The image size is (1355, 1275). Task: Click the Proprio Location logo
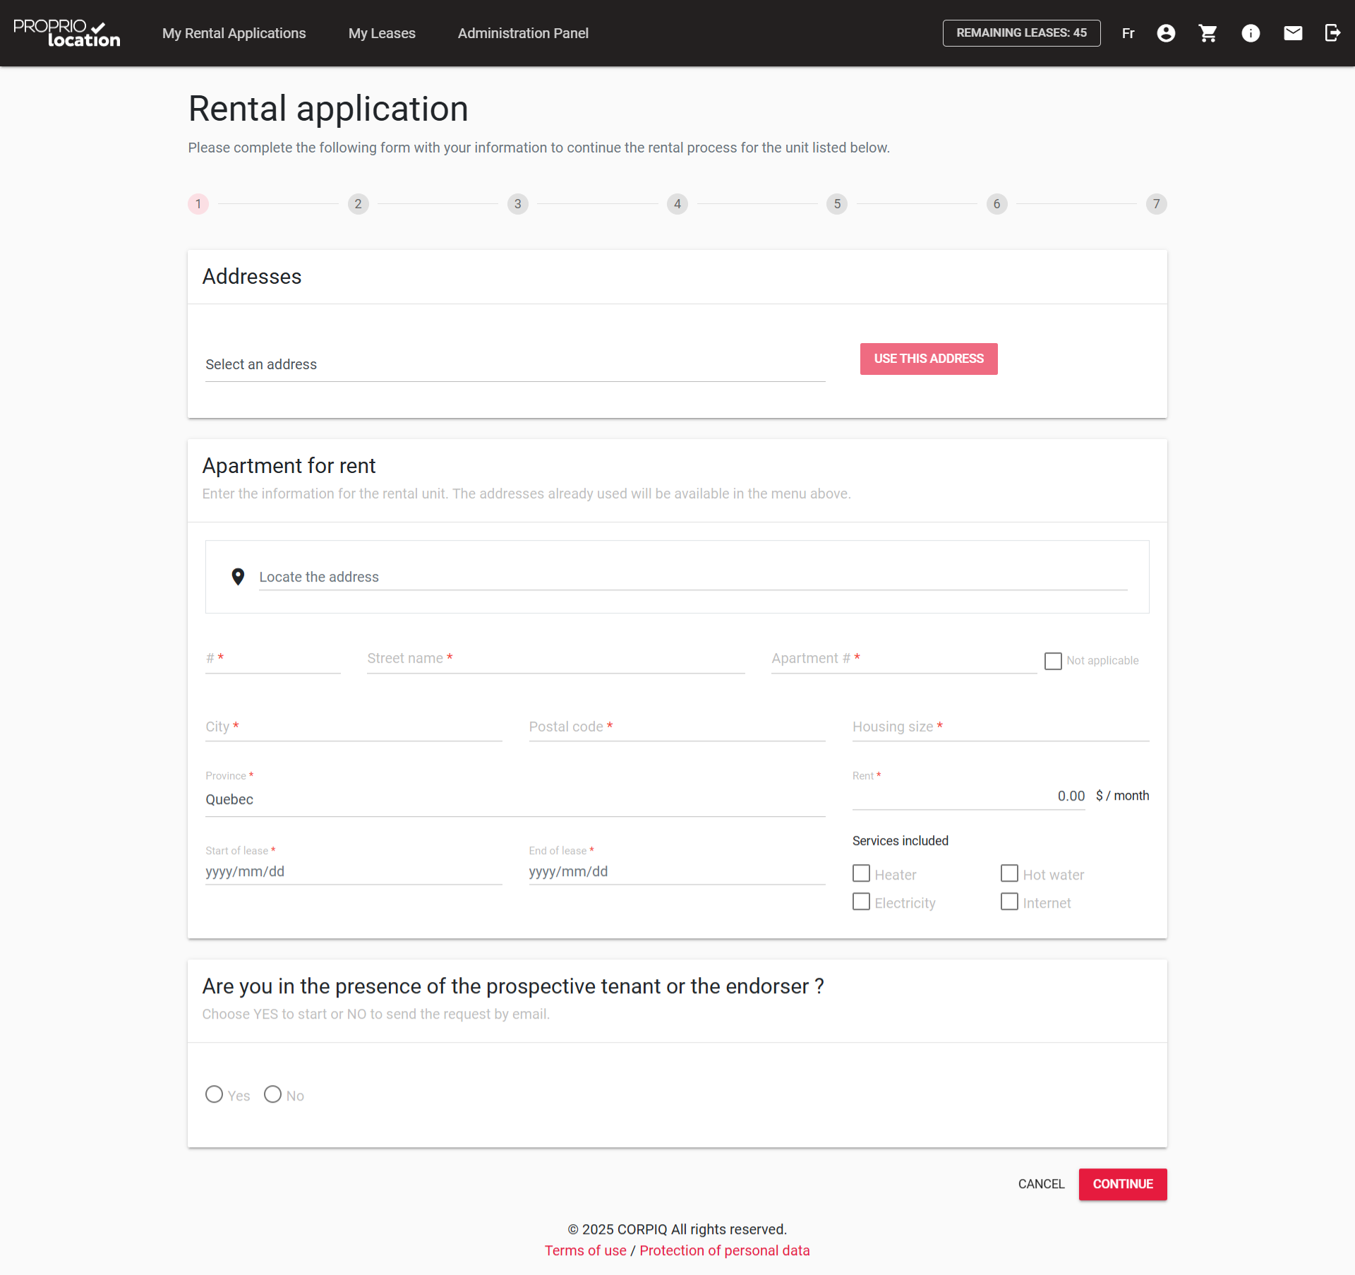(67, 33)
